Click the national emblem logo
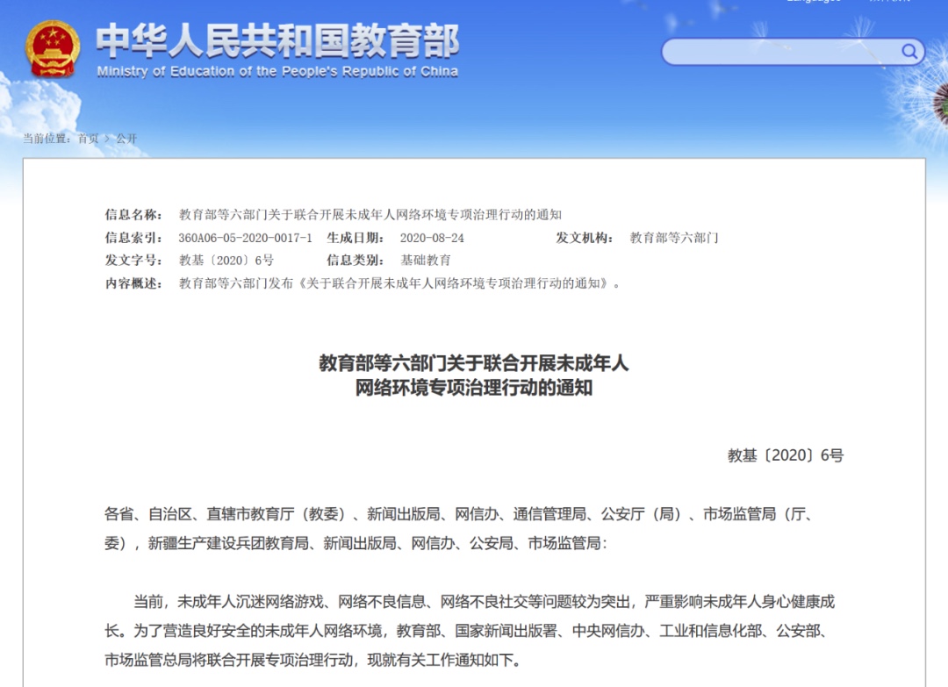This screenshot has width=948, height=687. tap(53, 49)
